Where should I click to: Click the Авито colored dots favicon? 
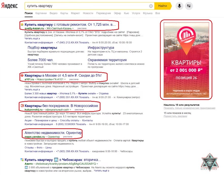click(22, 160)
